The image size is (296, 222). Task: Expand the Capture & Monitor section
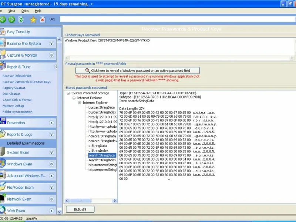(x=51, y=55)
